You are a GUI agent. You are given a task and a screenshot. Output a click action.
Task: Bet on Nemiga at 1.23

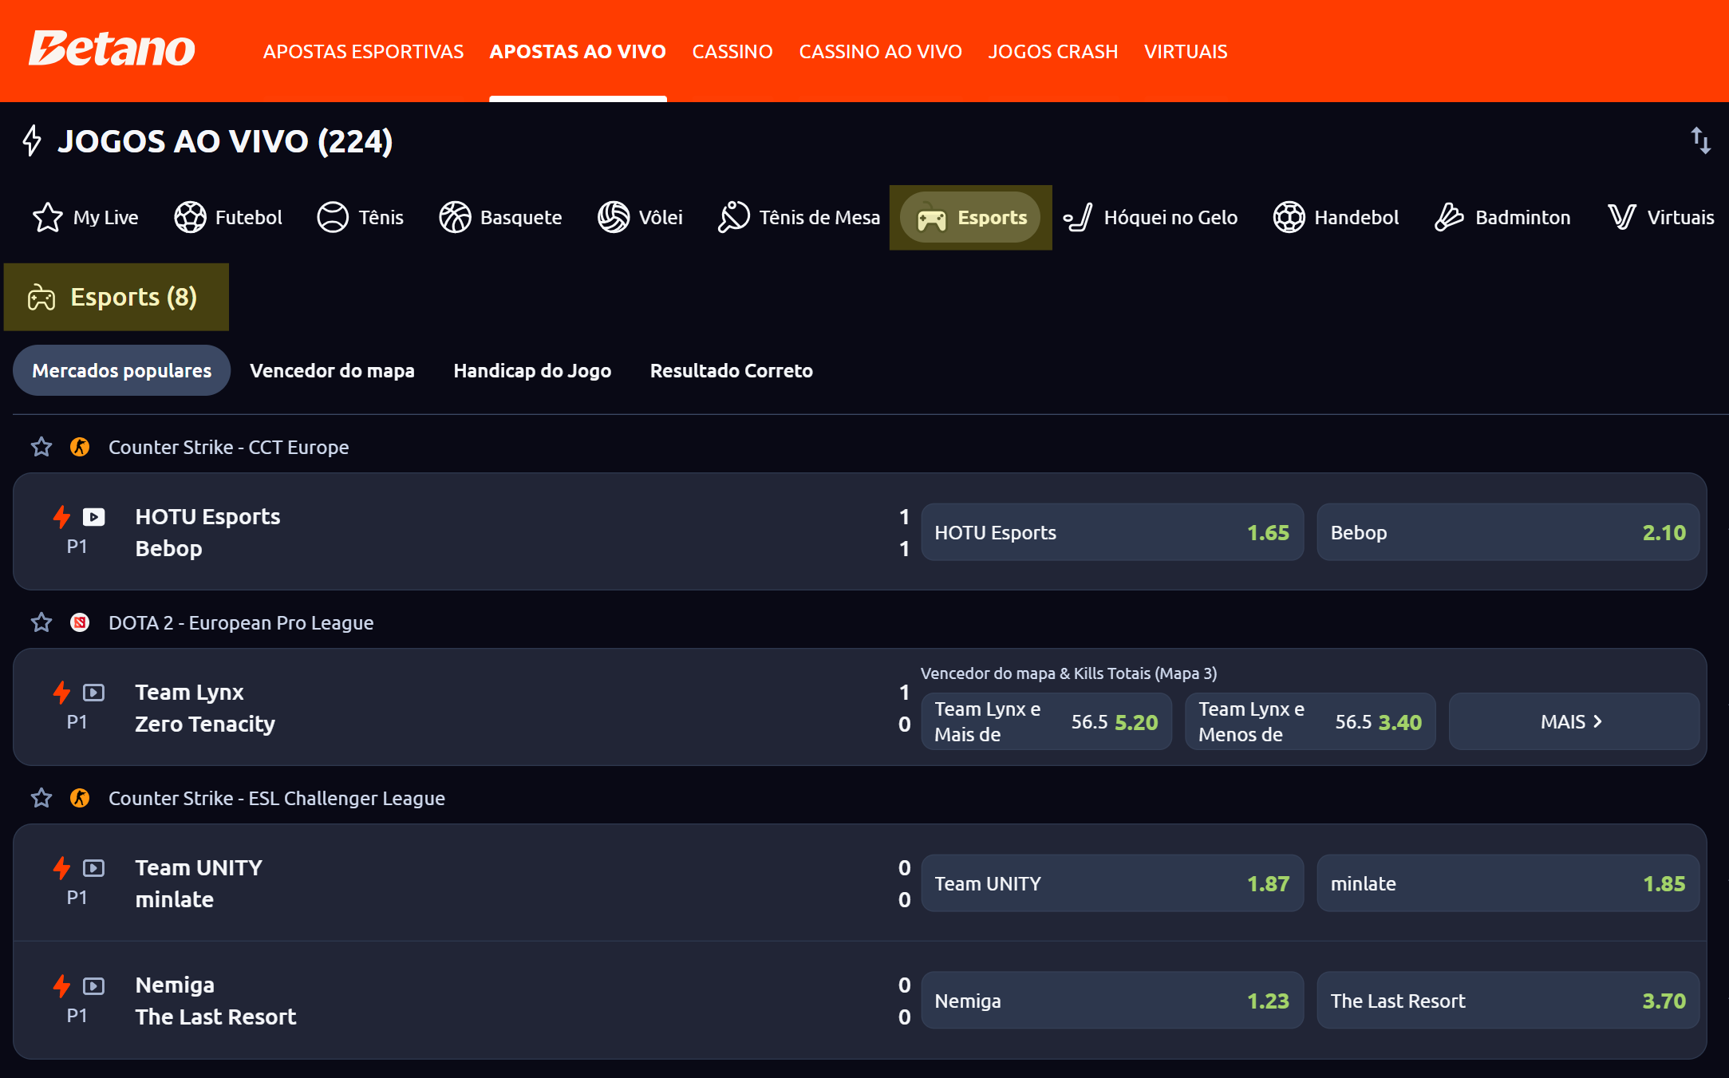click(1112, 1001)
